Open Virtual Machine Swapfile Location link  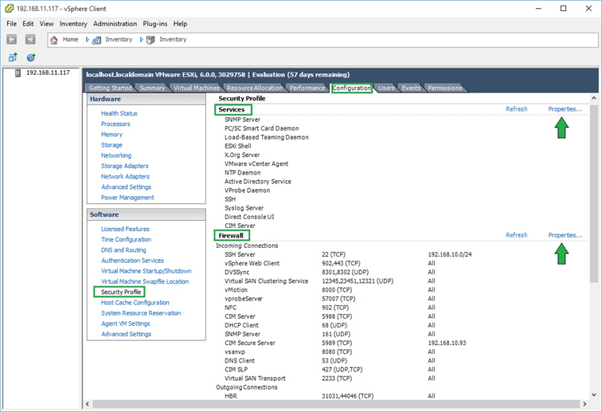point(145,282)
